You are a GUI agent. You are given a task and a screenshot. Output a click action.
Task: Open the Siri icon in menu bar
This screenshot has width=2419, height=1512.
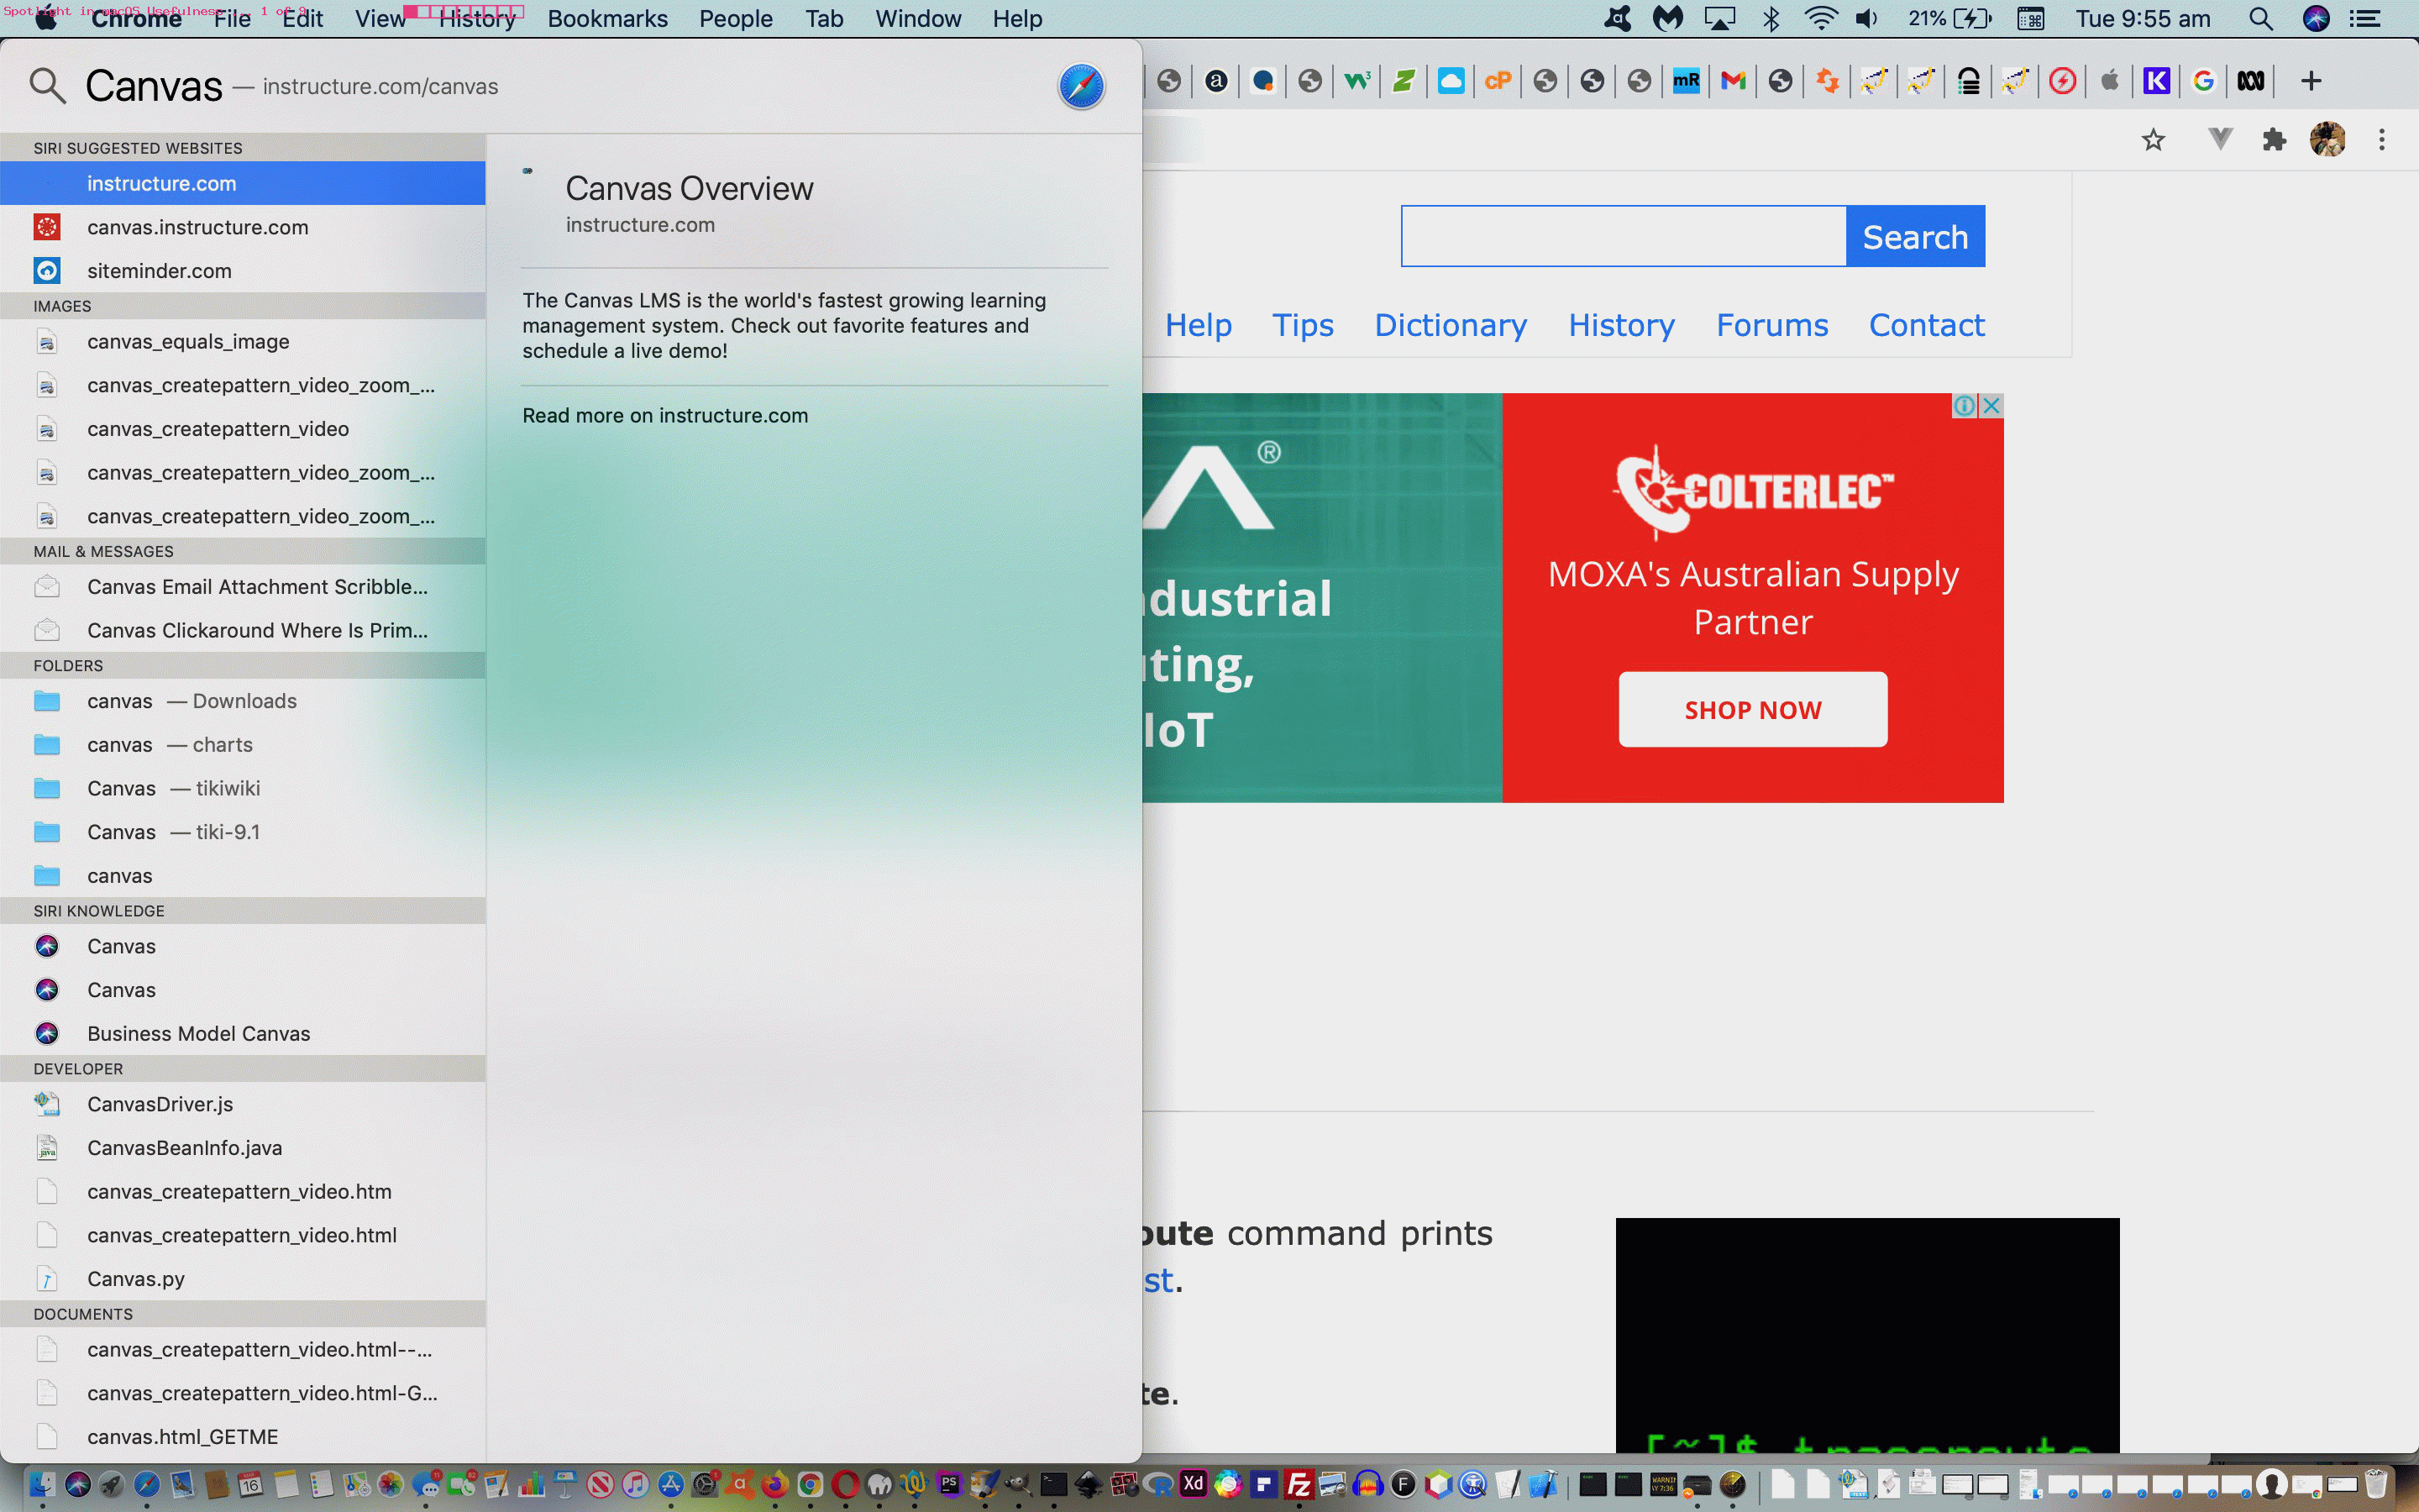(x=2315, y=19)
